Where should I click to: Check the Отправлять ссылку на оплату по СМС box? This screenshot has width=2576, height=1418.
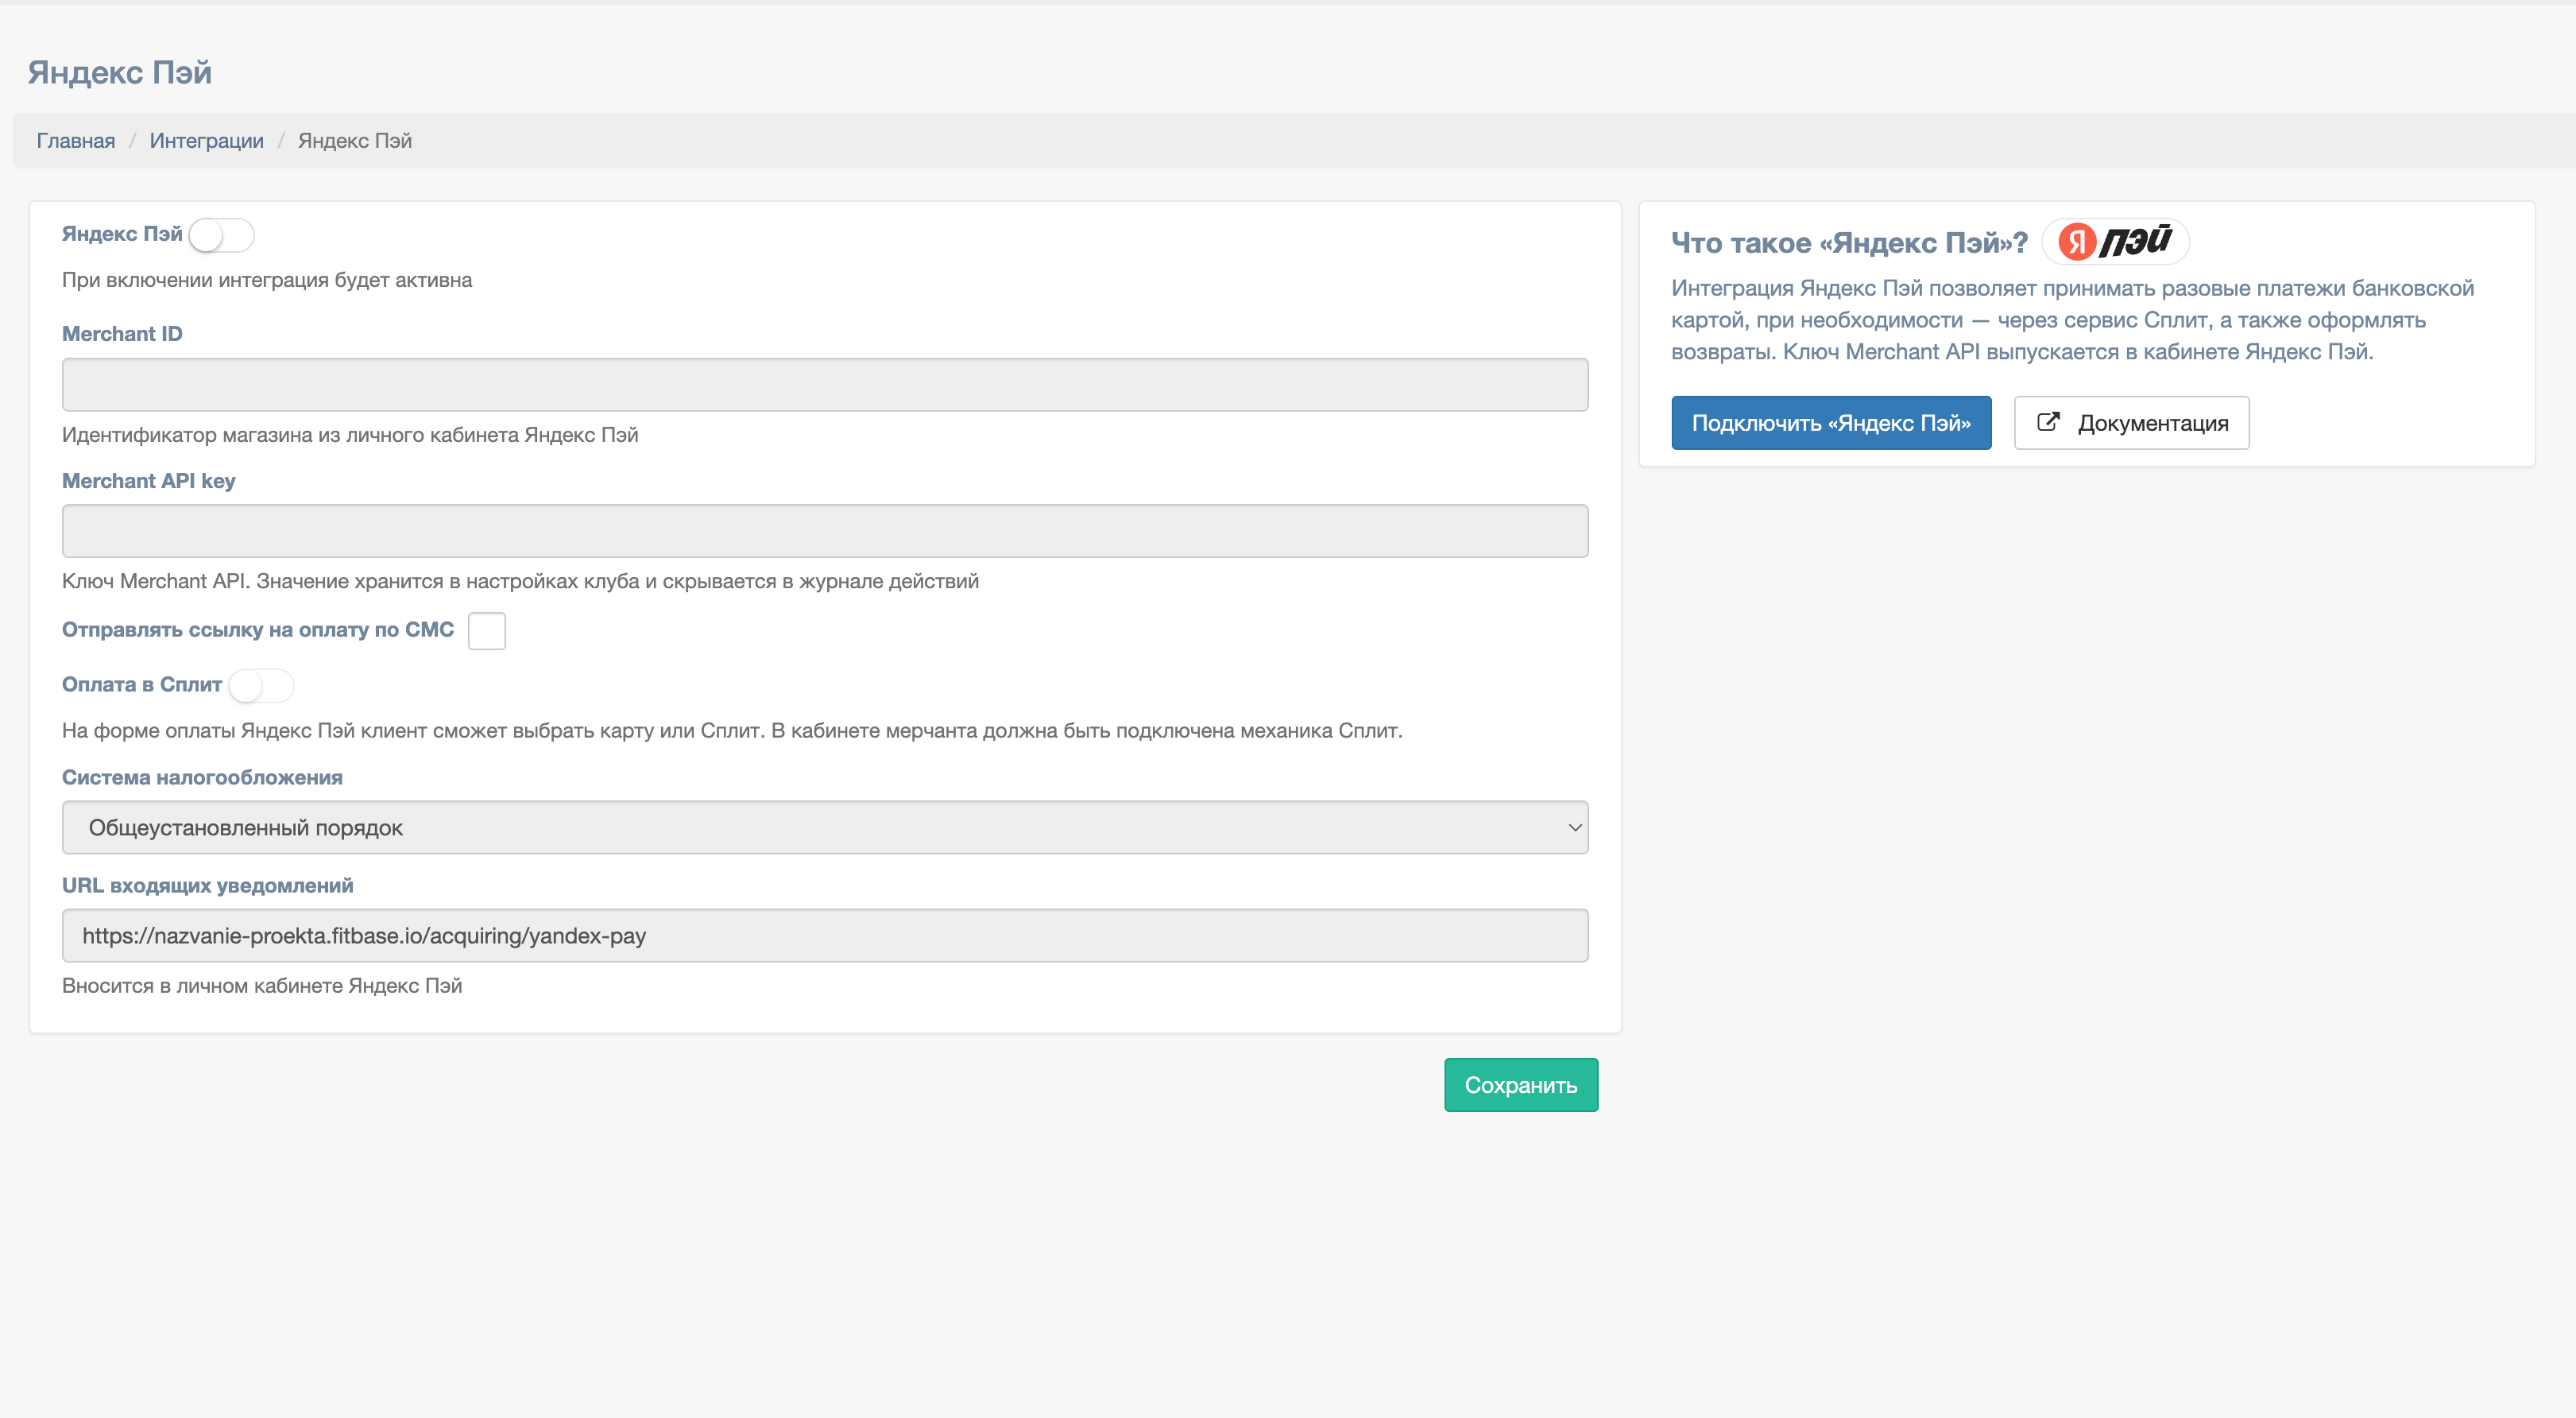pos(487,631)
